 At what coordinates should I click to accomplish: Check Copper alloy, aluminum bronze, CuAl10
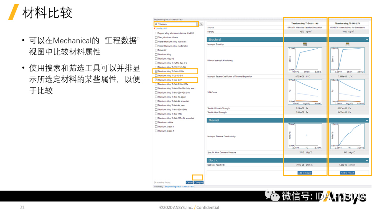click(156, 33)
